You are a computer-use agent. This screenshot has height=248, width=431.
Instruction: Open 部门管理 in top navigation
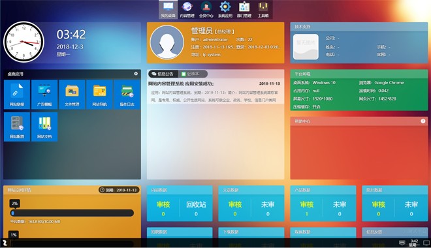(x=244, y=10)
